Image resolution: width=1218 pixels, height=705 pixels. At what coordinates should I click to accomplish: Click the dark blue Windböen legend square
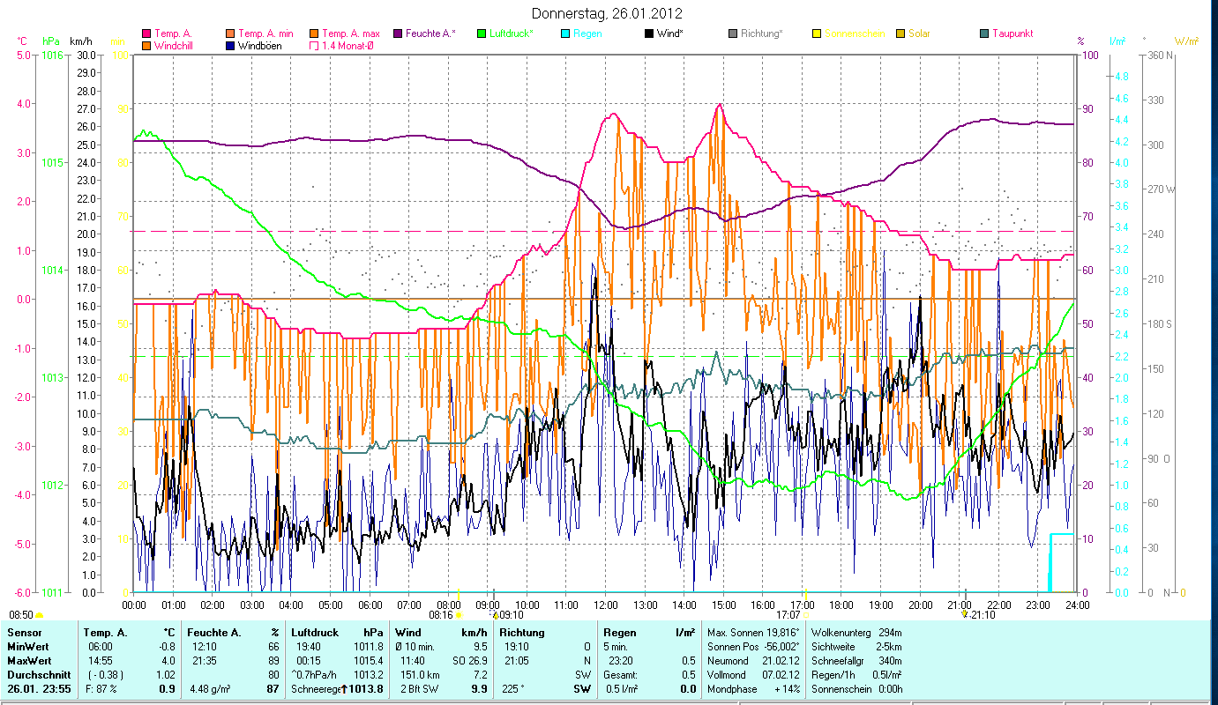coord(231,45)
